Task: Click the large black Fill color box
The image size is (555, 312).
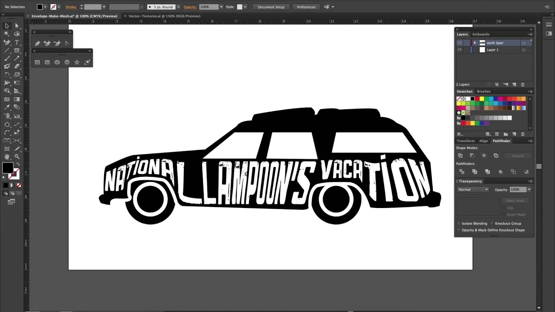Action: pyautogui.click(x=7, y=168)
